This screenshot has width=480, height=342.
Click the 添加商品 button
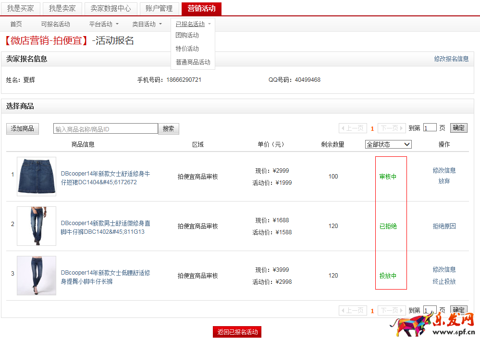(23, 128)
